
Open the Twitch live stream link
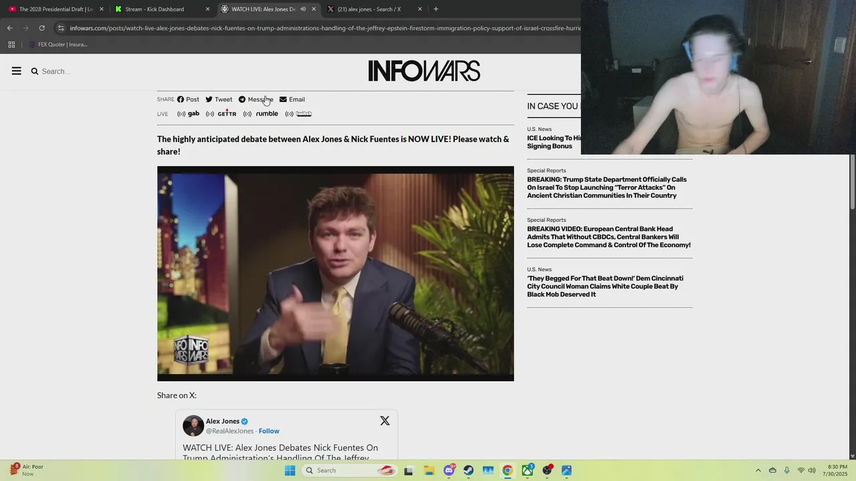click(x=299, y=114)
